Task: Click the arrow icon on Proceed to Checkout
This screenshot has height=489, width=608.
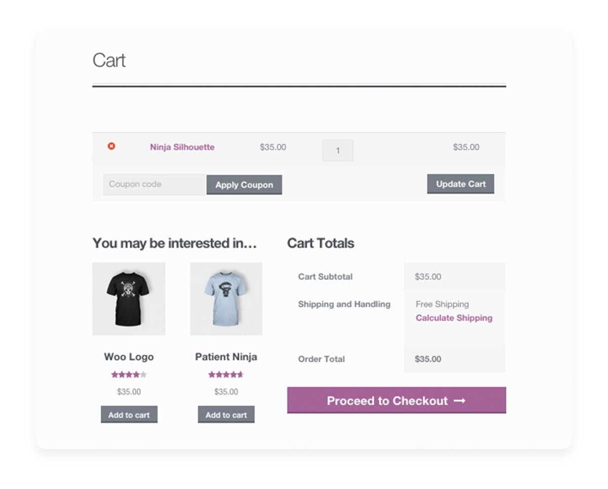Action: (x=459, y=401)
